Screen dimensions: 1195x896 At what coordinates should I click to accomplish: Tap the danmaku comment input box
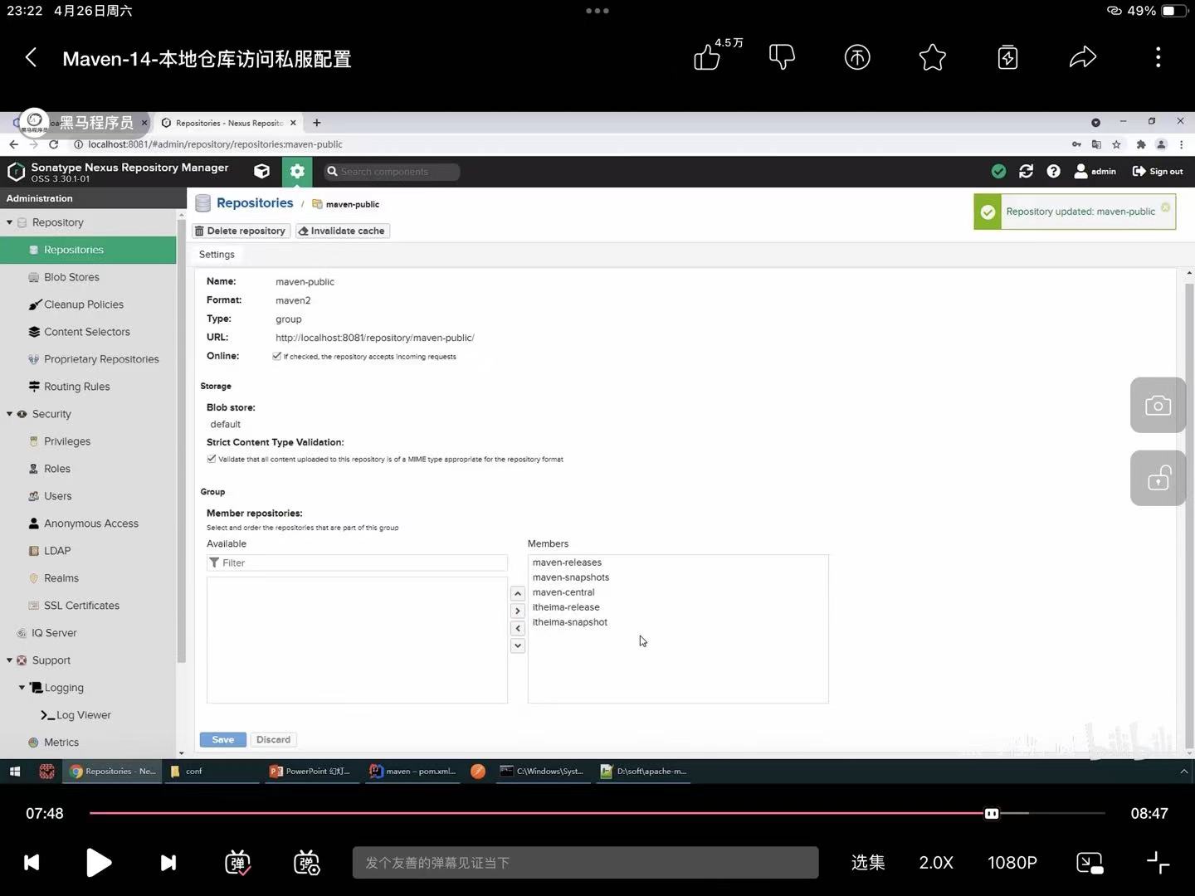pos(585,863)
